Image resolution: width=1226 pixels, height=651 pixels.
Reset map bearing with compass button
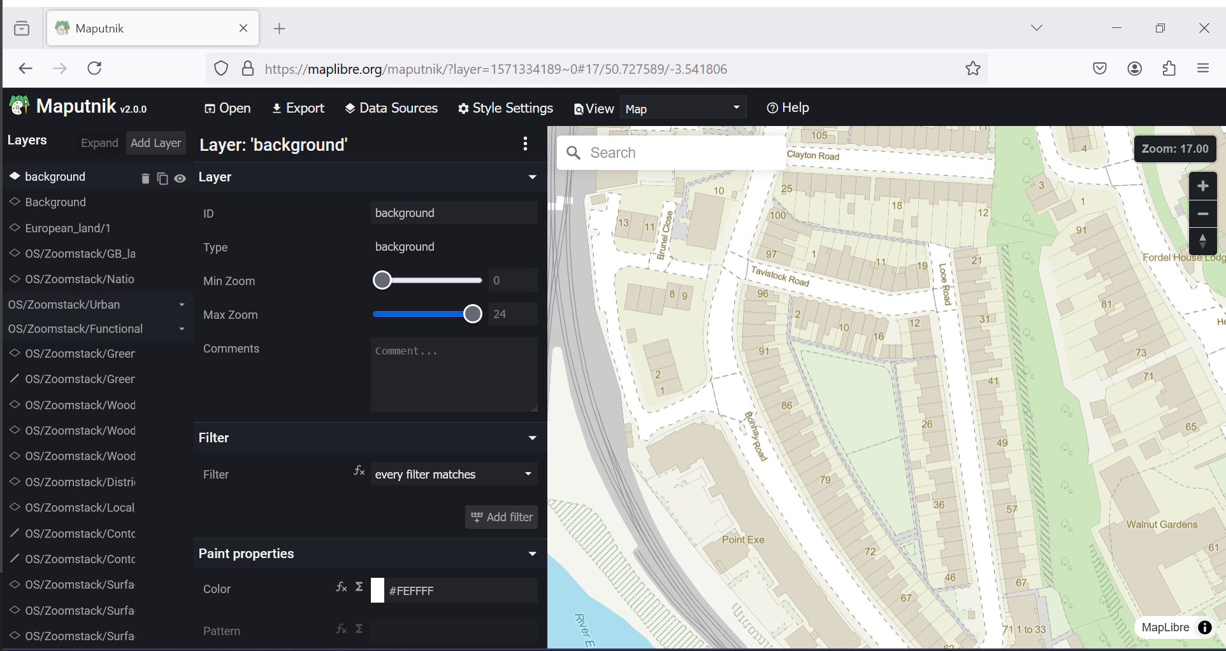click(1202, 241)
